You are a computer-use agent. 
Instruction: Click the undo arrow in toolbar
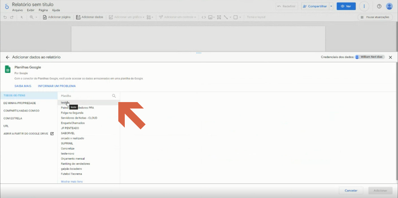pyautogui.click(x=5, y=17)
